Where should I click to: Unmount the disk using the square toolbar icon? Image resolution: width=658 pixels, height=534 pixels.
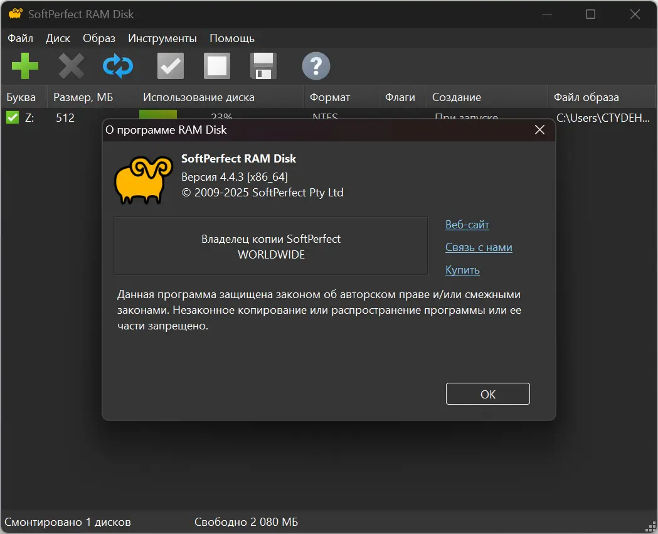(216, 65)
